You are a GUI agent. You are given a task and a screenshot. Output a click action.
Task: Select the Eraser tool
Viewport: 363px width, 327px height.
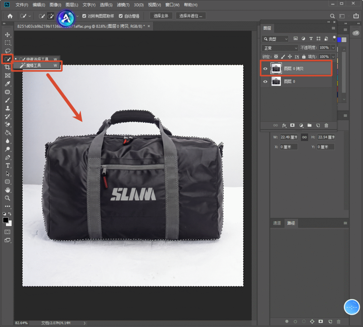click(x=7, y=124)
